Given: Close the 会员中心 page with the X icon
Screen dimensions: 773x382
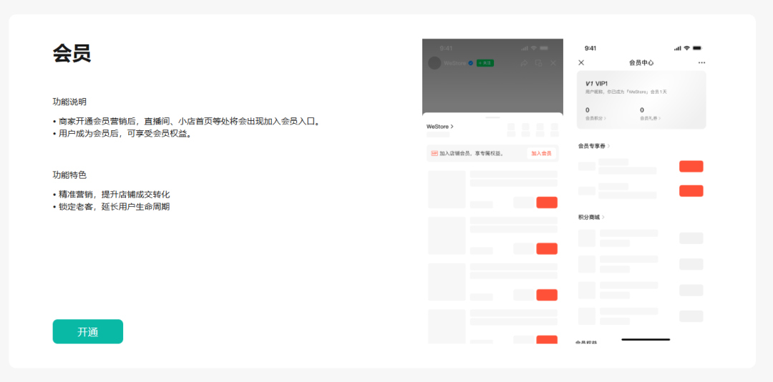Looking at the screenshot, I should click(581, 63).
